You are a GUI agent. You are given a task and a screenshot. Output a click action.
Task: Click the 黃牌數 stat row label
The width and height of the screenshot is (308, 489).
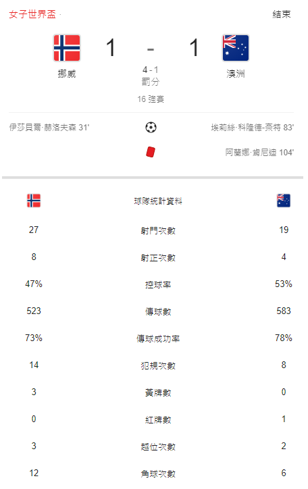[x=158, y=392]
